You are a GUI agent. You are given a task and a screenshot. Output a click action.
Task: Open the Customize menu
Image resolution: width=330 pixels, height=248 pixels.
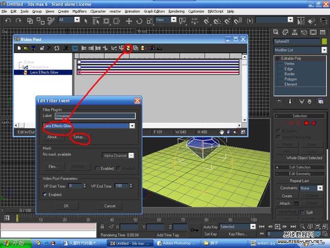click(x=196, y=11)
